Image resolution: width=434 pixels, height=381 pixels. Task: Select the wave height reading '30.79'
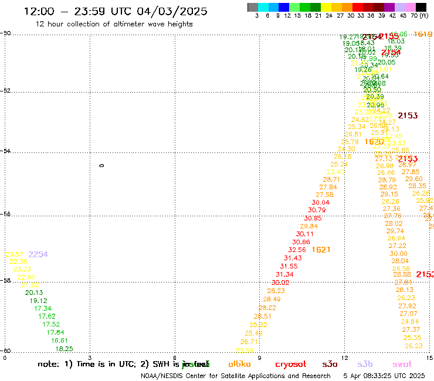pos(317,210)
